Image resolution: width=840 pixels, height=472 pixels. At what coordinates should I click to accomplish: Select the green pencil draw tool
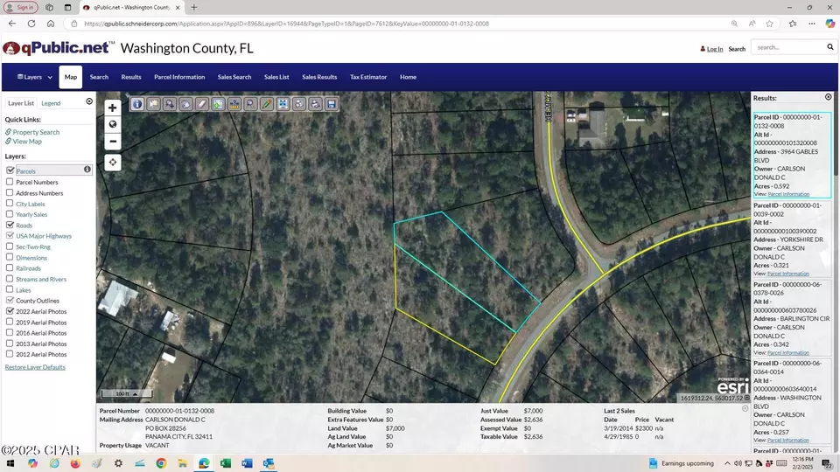coord(267,104)
